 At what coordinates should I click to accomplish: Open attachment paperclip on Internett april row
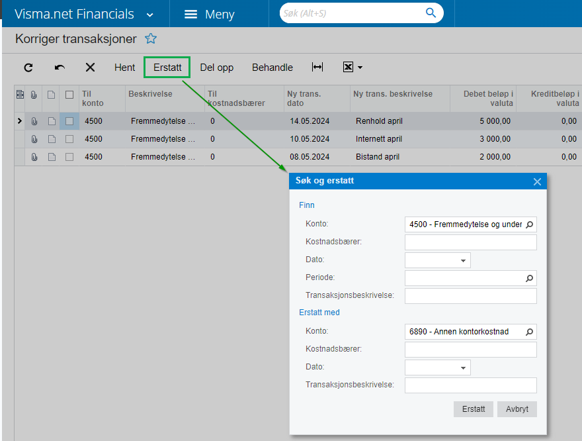[x=34, y=139]
